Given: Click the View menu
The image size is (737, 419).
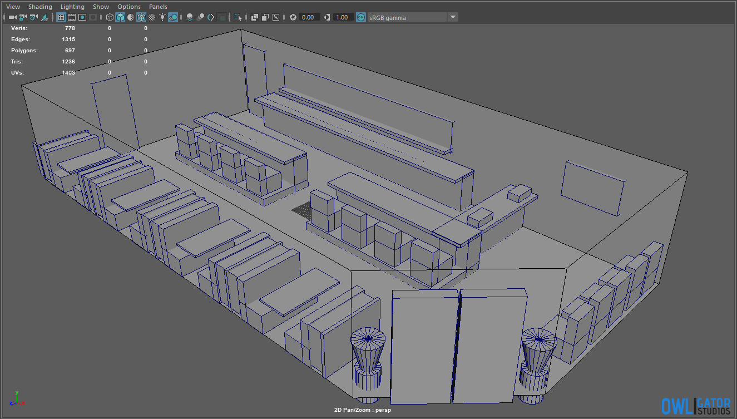Looking at the screenshot, I should (13, 7).
